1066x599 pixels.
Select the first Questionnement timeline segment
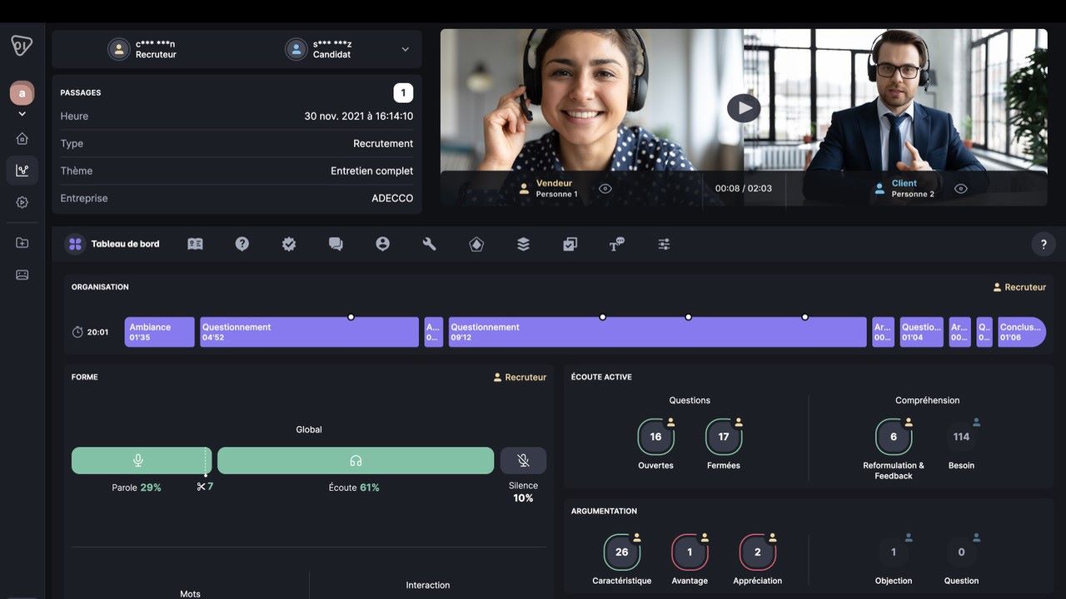click(x=309, y=332)
